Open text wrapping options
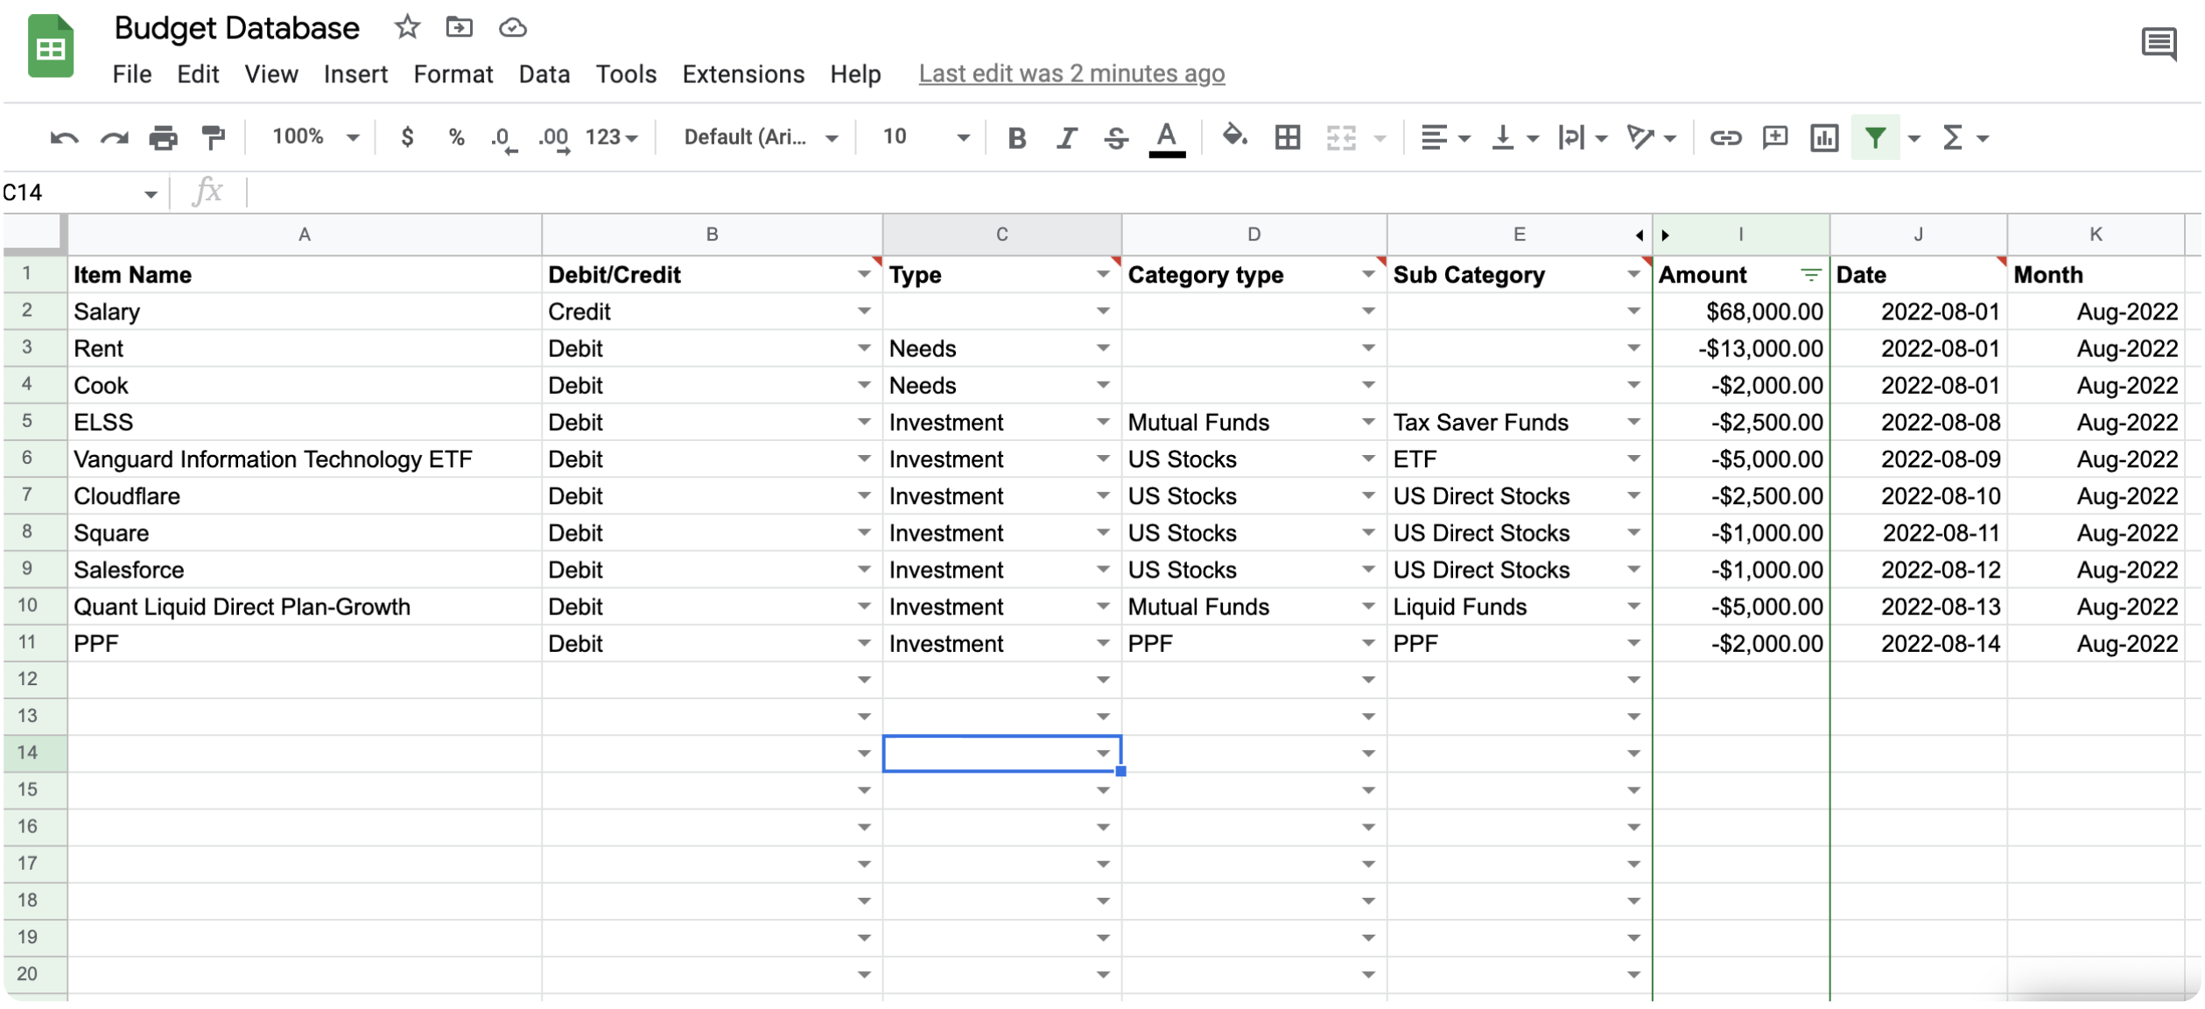 (1583, 137)
